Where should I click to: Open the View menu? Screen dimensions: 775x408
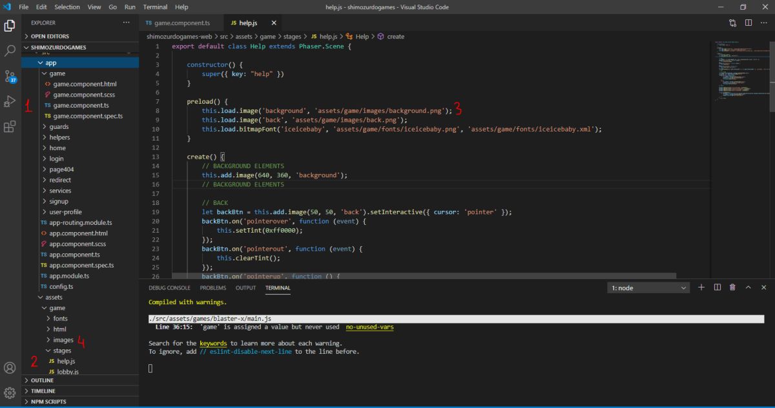94,7
